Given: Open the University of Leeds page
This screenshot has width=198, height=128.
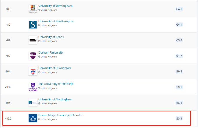Looking at the screenshot, I should (51, 37).
